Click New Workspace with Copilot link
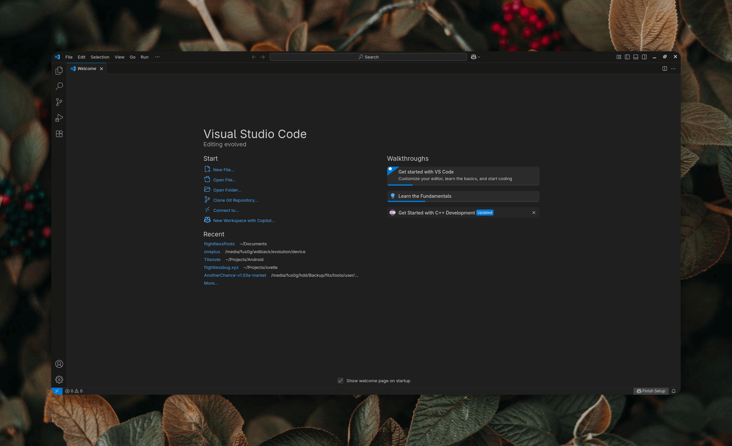Viewport: 732px width, 446px height. click(244, 221)
